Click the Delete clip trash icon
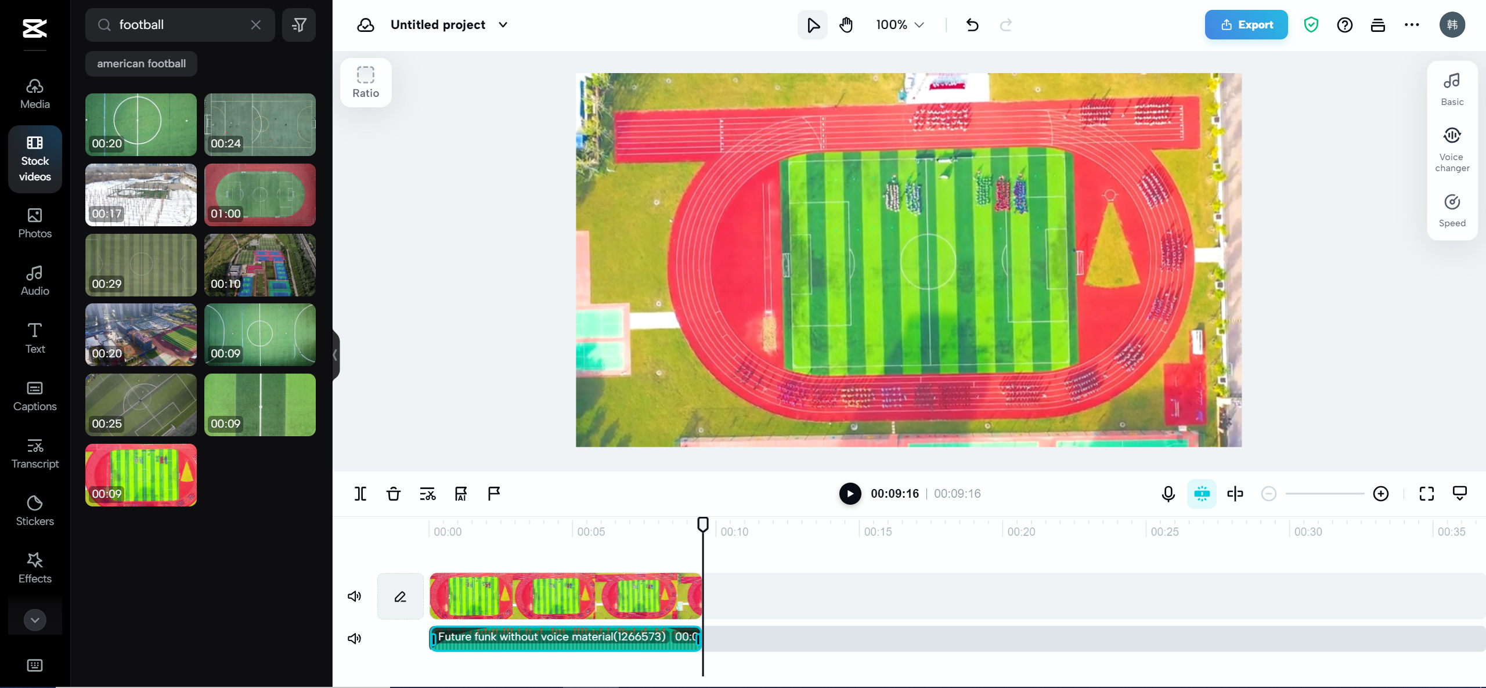The height and width of the screenshot is (688, 1486). click(x=394, y=494)
